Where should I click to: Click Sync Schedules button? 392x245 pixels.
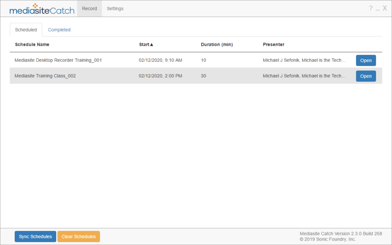(35, 236)
